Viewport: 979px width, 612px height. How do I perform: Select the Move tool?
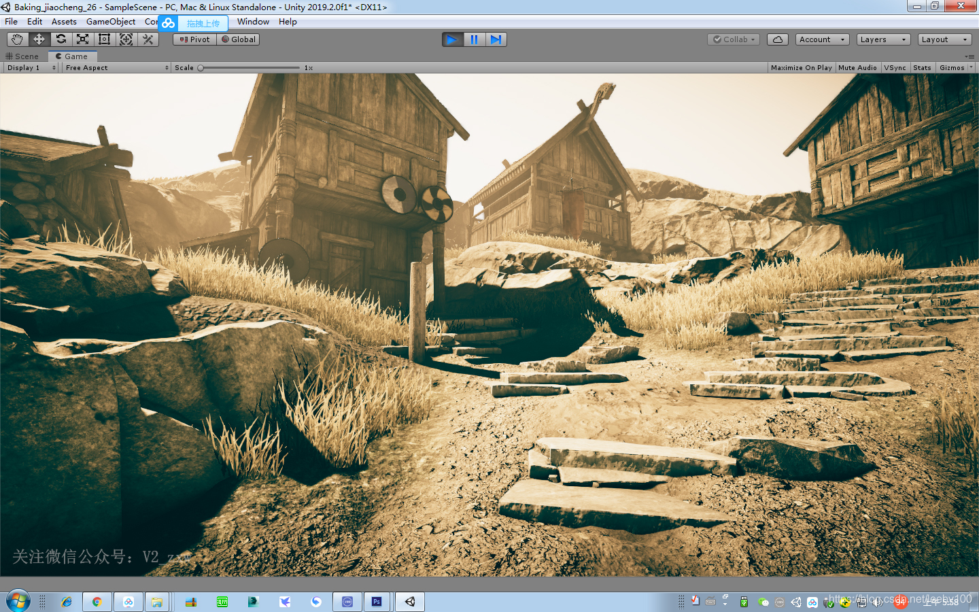39,39
